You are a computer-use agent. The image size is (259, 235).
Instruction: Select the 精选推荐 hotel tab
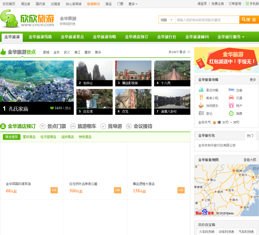(x=12, y=137)
